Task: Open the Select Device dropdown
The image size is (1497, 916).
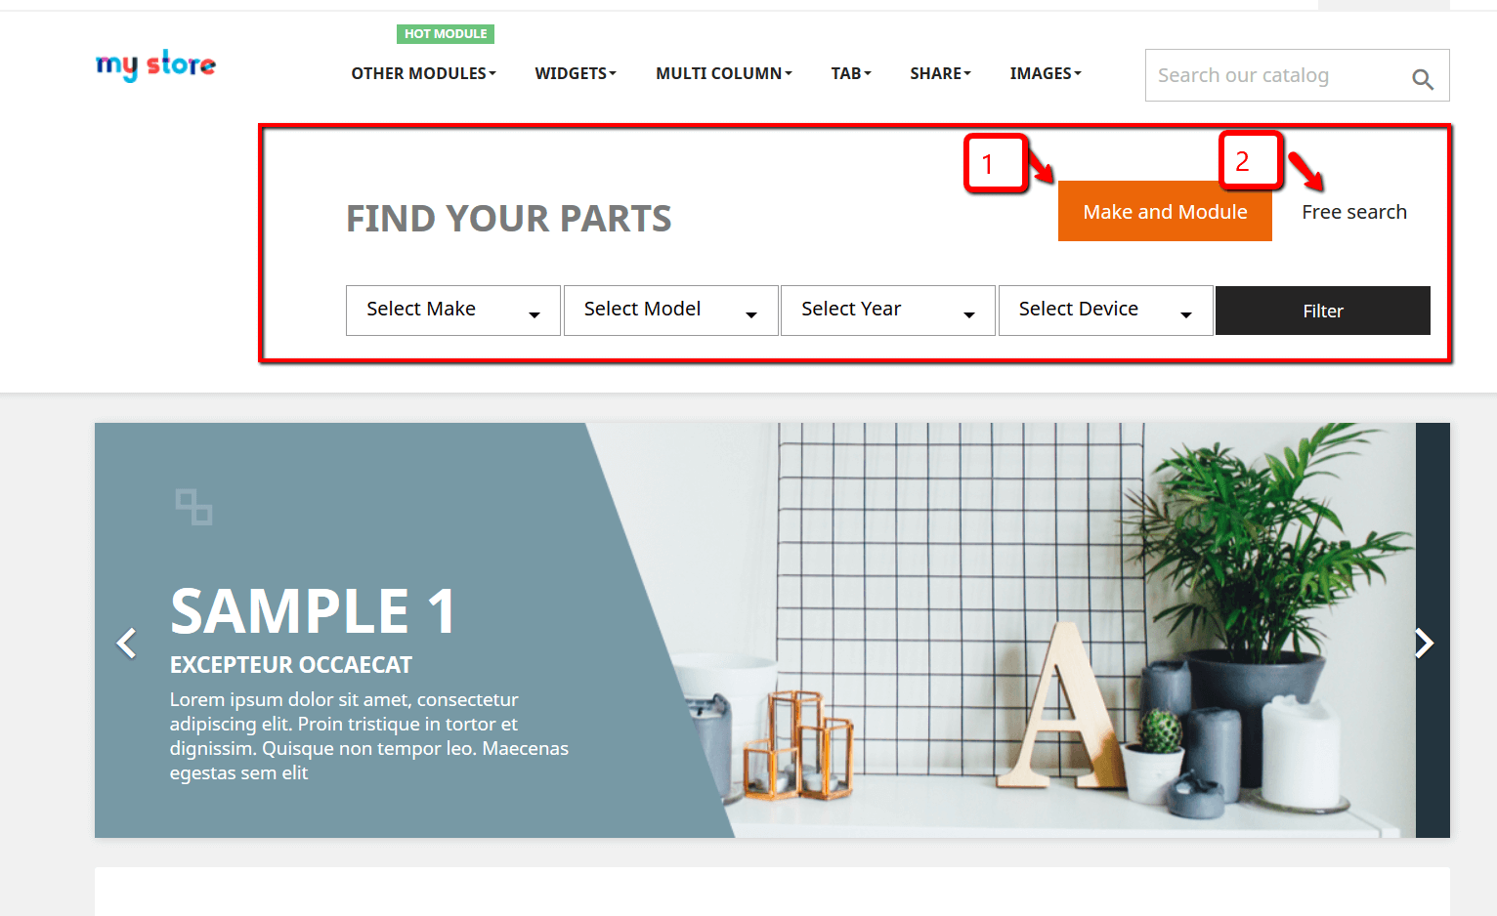Action: click(x=1106, y=311)
